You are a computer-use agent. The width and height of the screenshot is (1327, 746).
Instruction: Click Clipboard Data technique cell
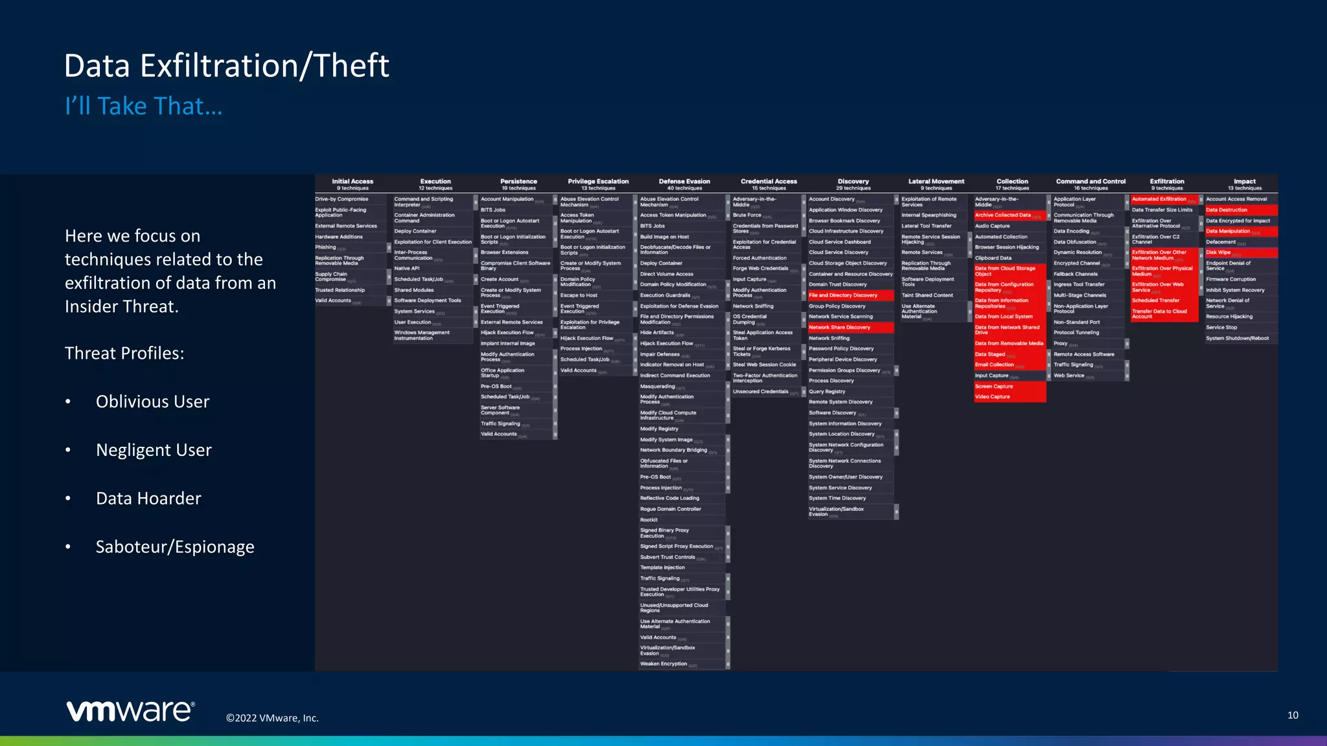(x=1010, y=258)
